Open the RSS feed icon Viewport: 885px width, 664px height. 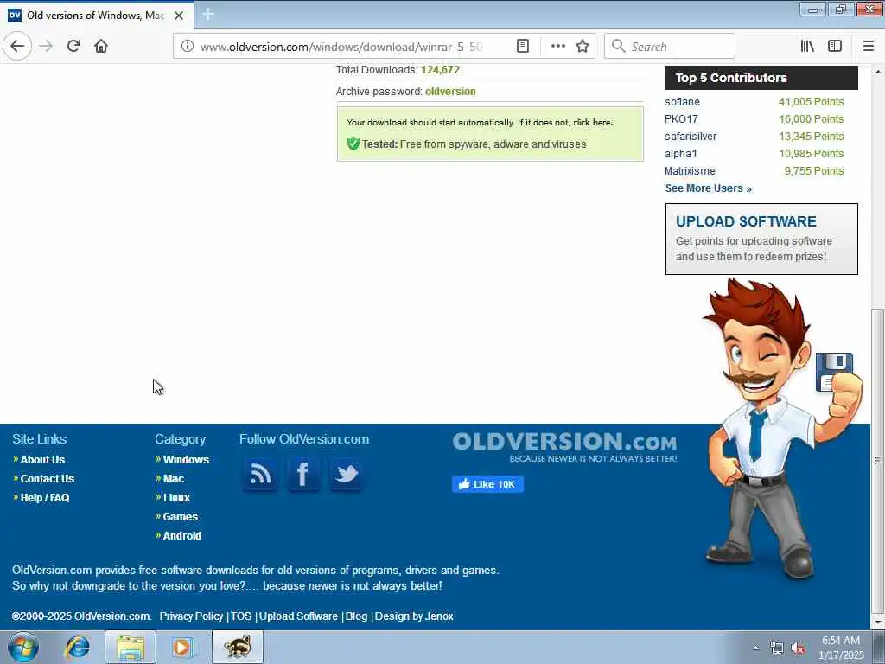(x=260, y=474)
